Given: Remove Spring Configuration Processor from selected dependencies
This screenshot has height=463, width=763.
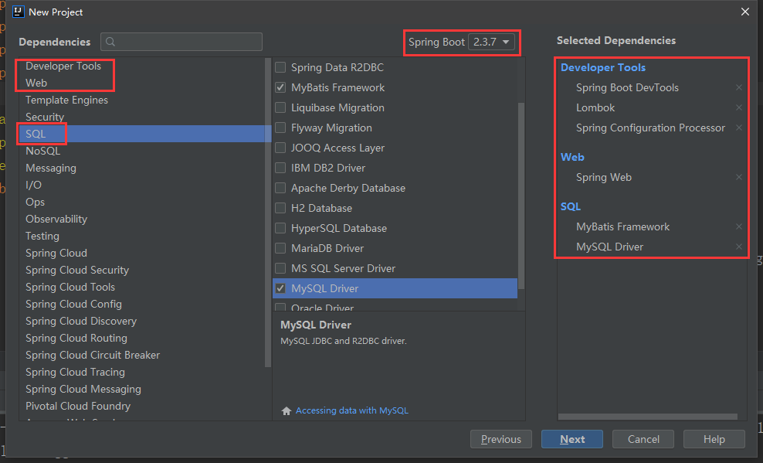Looking at the screenshot, I should tap(738, 128).
